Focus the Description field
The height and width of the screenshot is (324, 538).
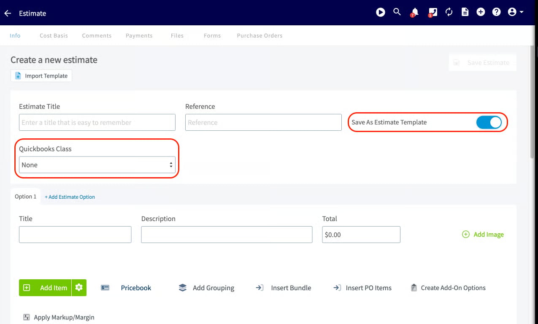pyautogui.click(x=227, y=235)
